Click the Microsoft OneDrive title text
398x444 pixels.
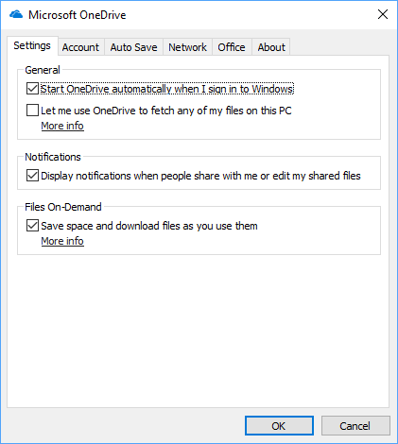(x=78, y=15)
